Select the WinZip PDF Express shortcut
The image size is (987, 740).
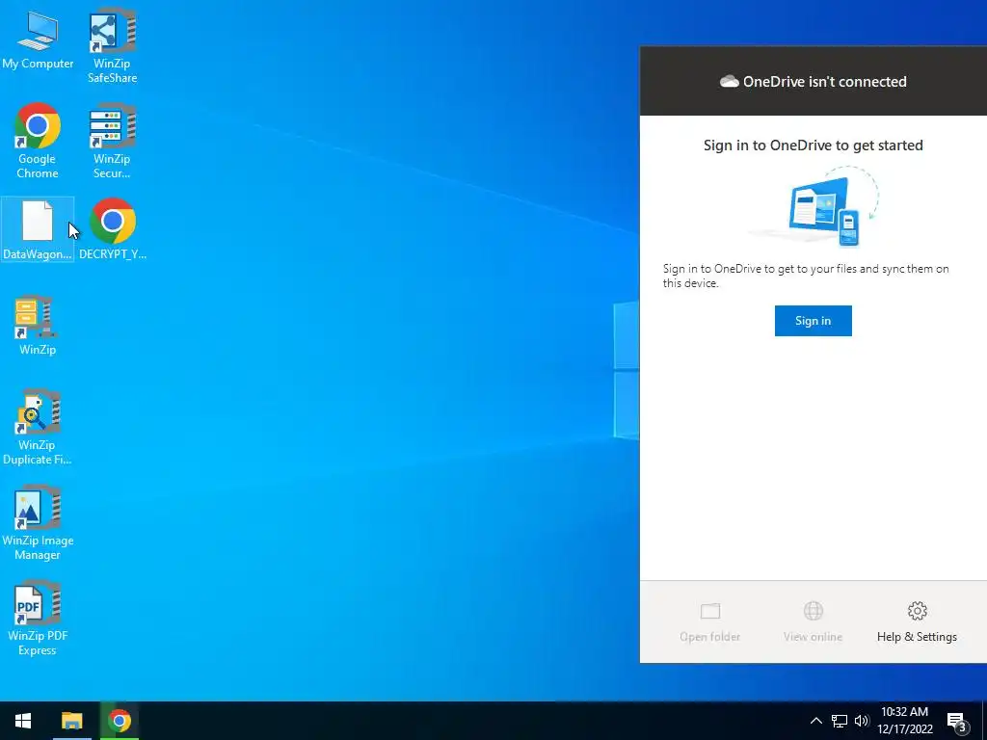click(38, 618)
